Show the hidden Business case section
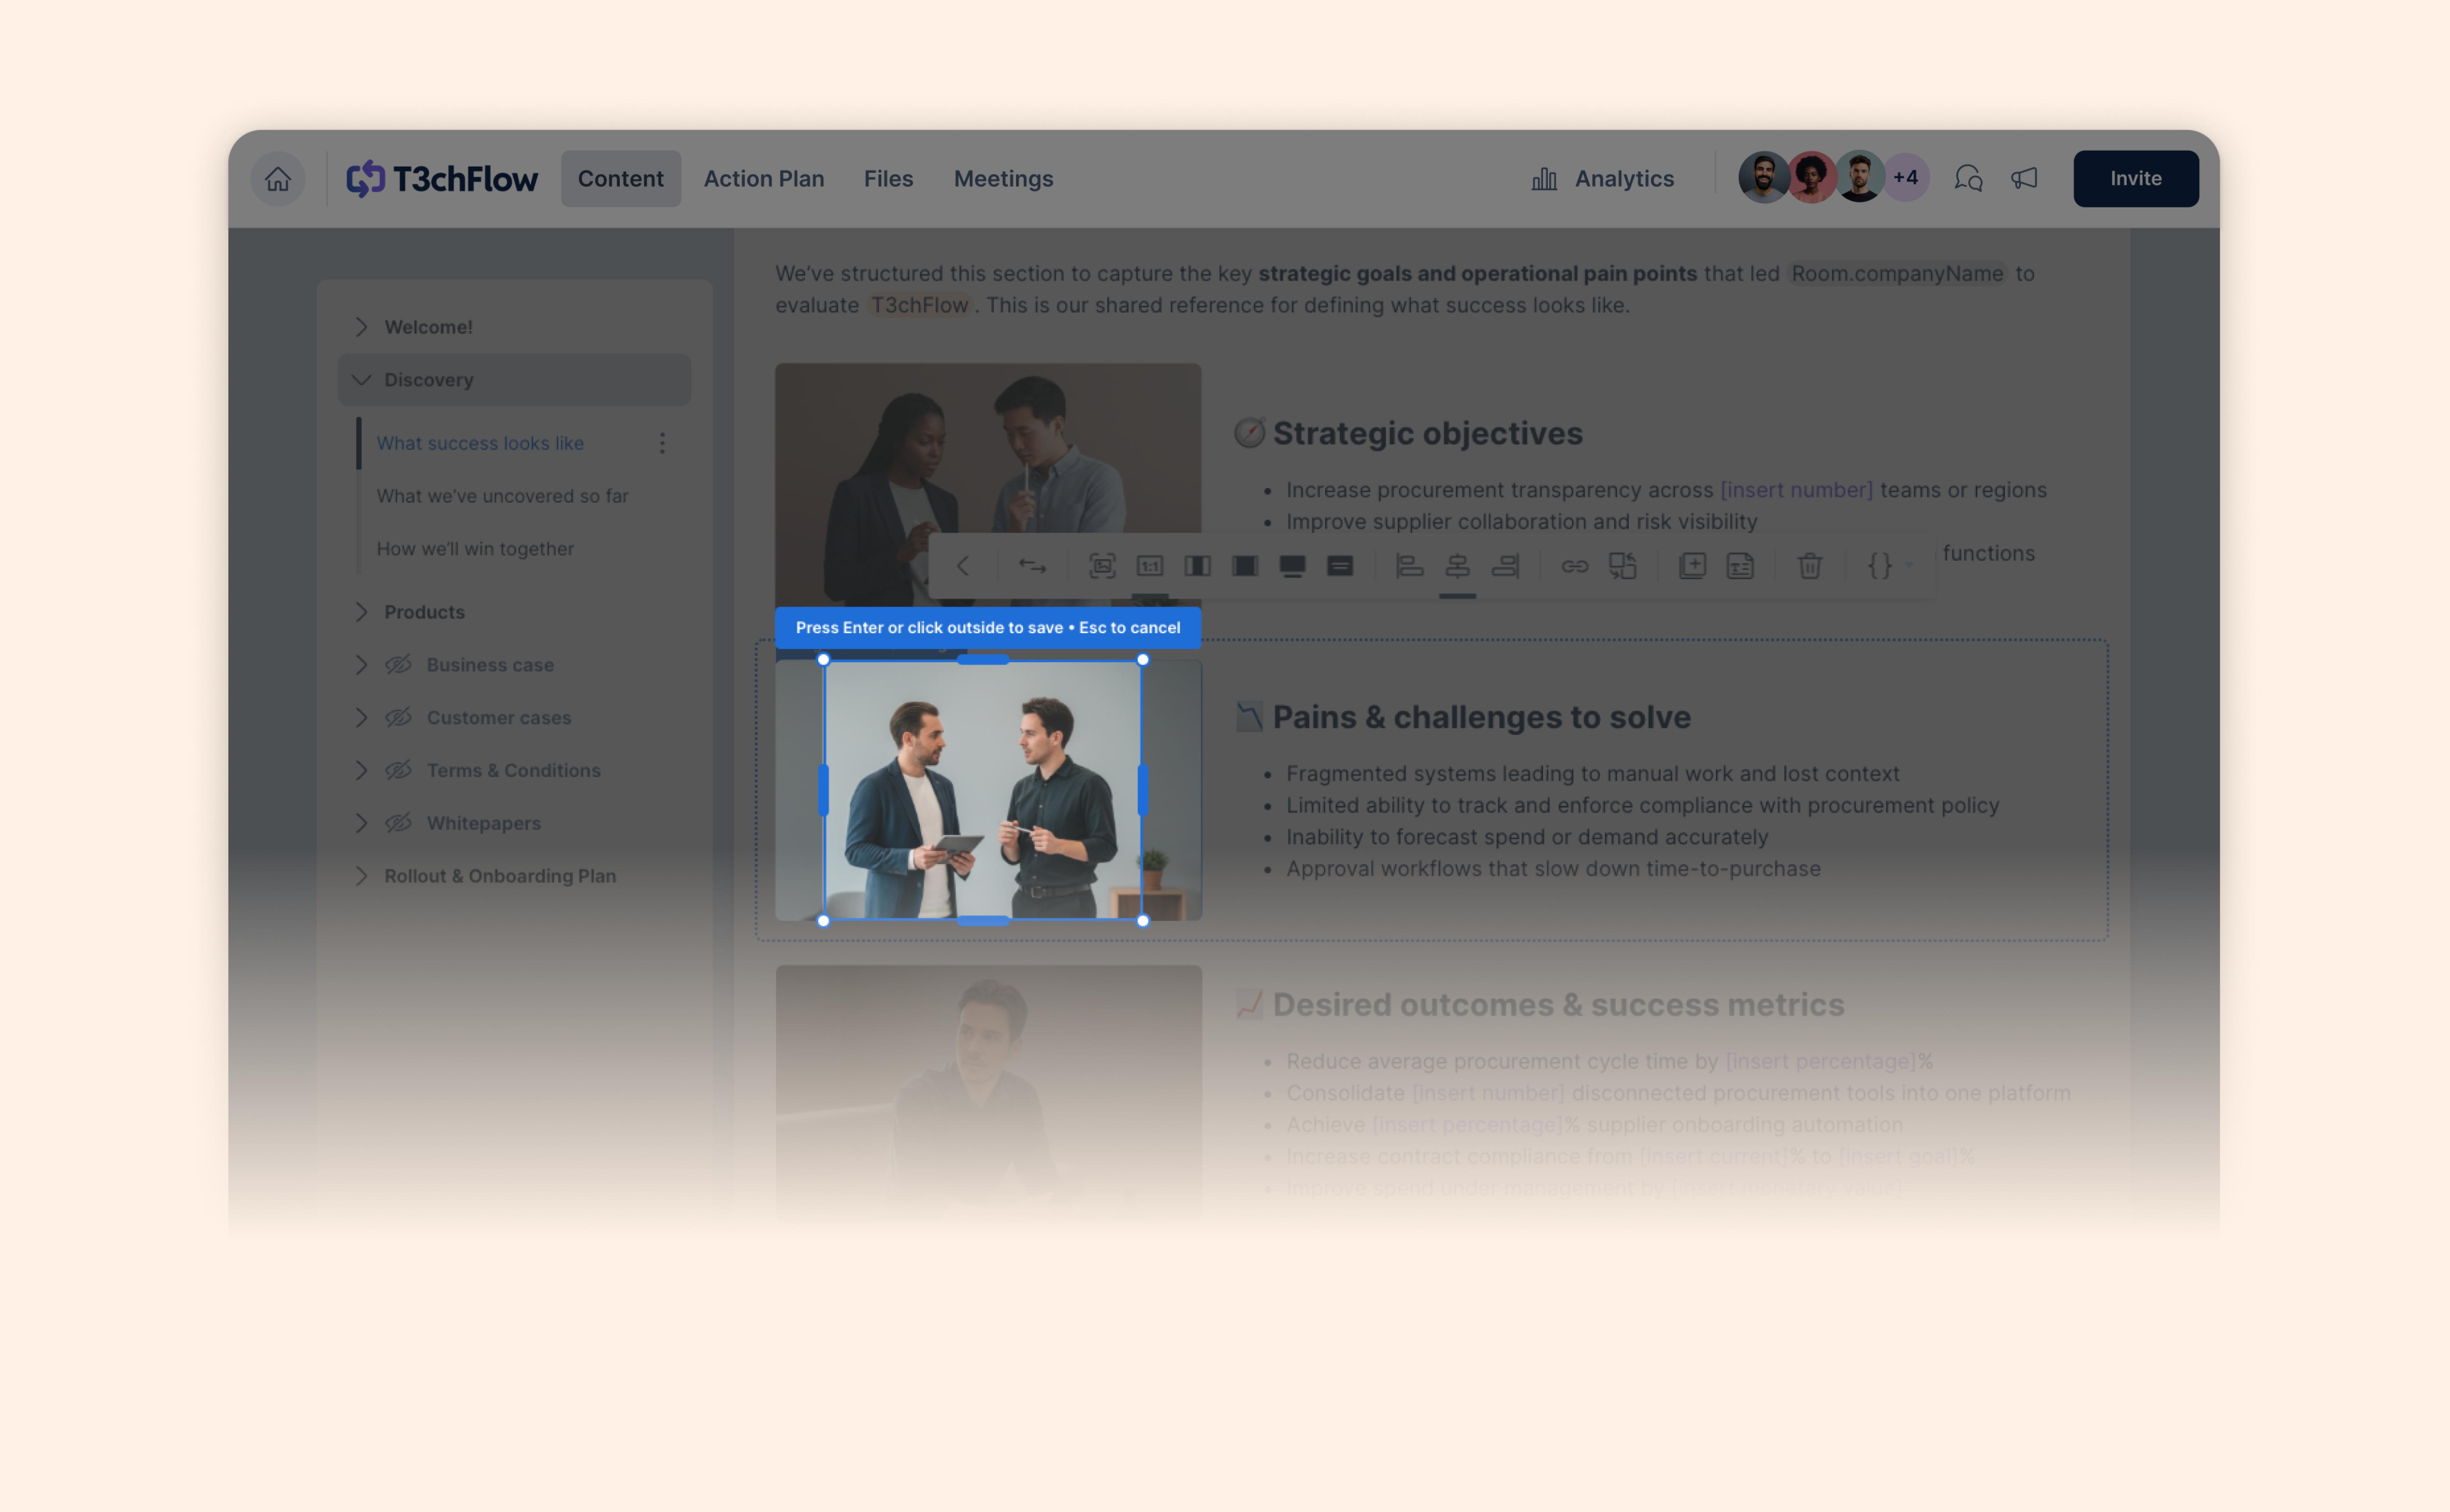Screen dimensions: 2450x1512 tap(399, 664)
